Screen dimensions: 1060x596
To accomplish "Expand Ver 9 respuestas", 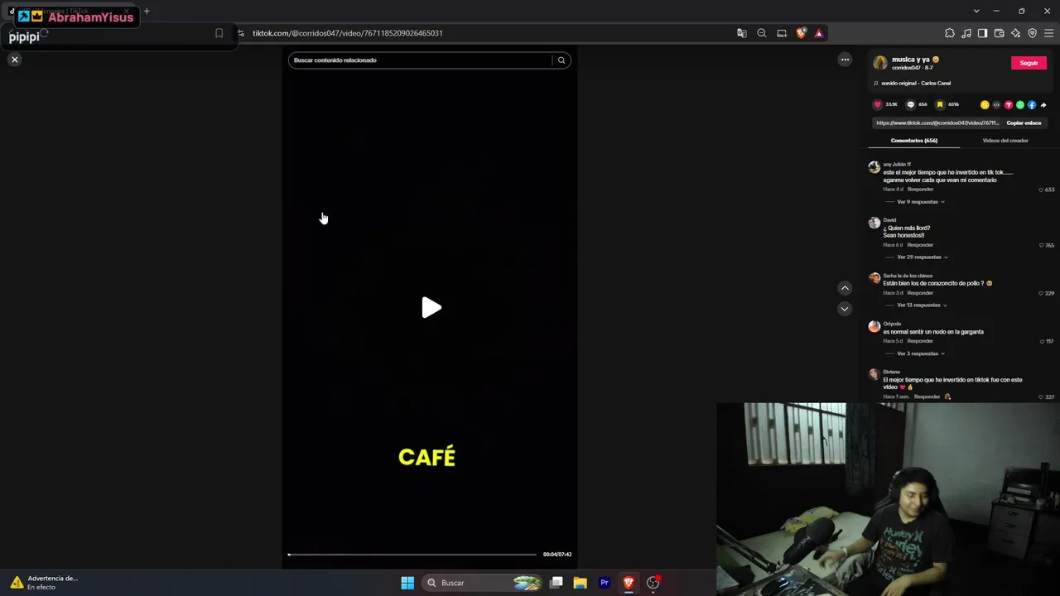I will click(x=920, y=202).
